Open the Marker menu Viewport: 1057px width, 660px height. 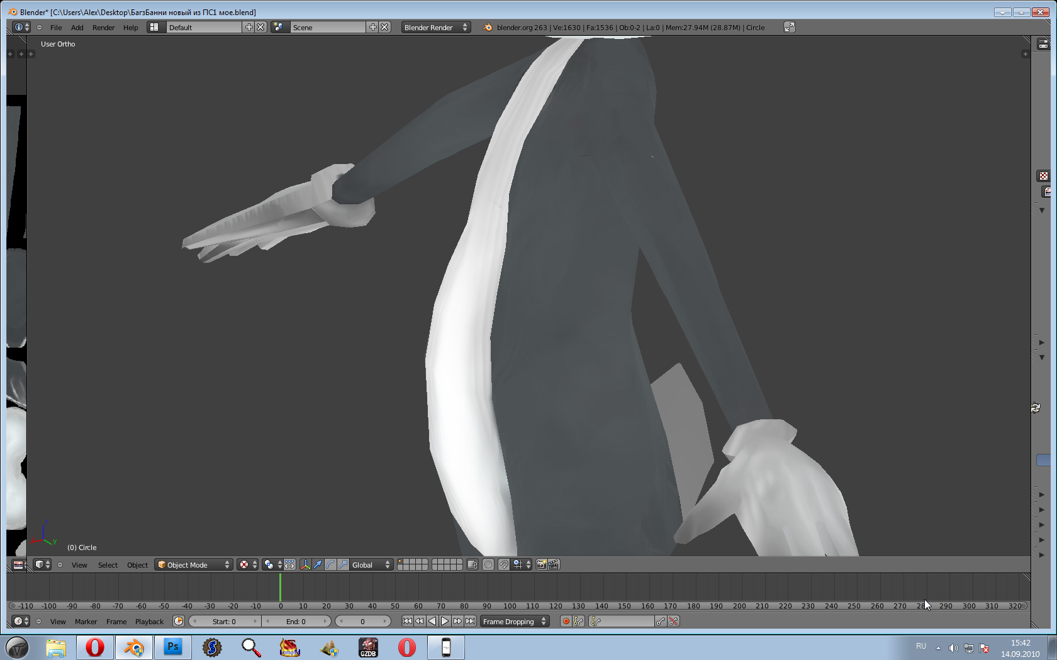pyautogui.click(x=86, y=622)
